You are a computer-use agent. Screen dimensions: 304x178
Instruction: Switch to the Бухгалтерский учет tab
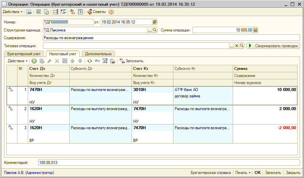[24, 54]
